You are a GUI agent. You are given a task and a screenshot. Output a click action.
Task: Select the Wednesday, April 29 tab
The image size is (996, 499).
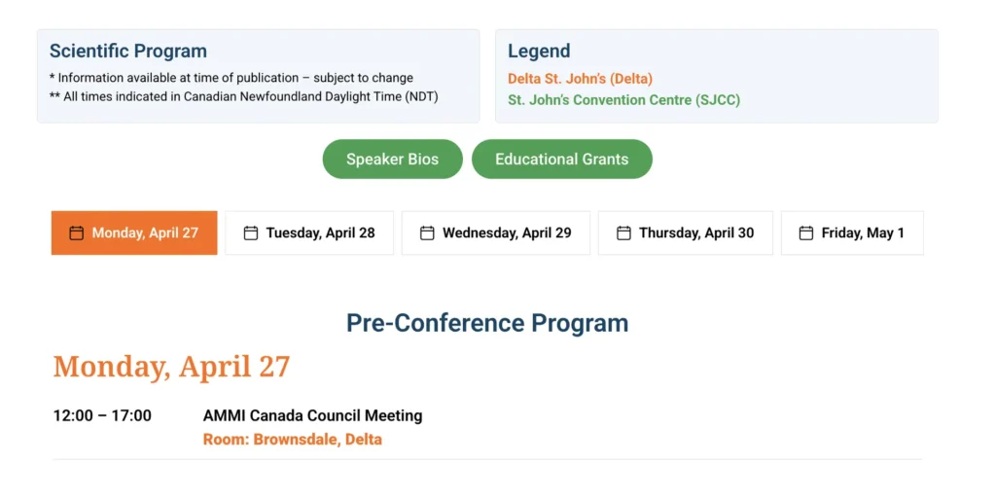click(507, 233)
